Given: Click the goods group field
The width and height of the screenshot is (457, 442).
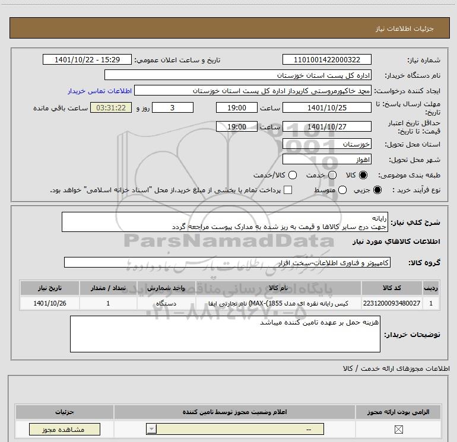Looking at the screenshot, I should pyautogui.click(x=227, y=262).
